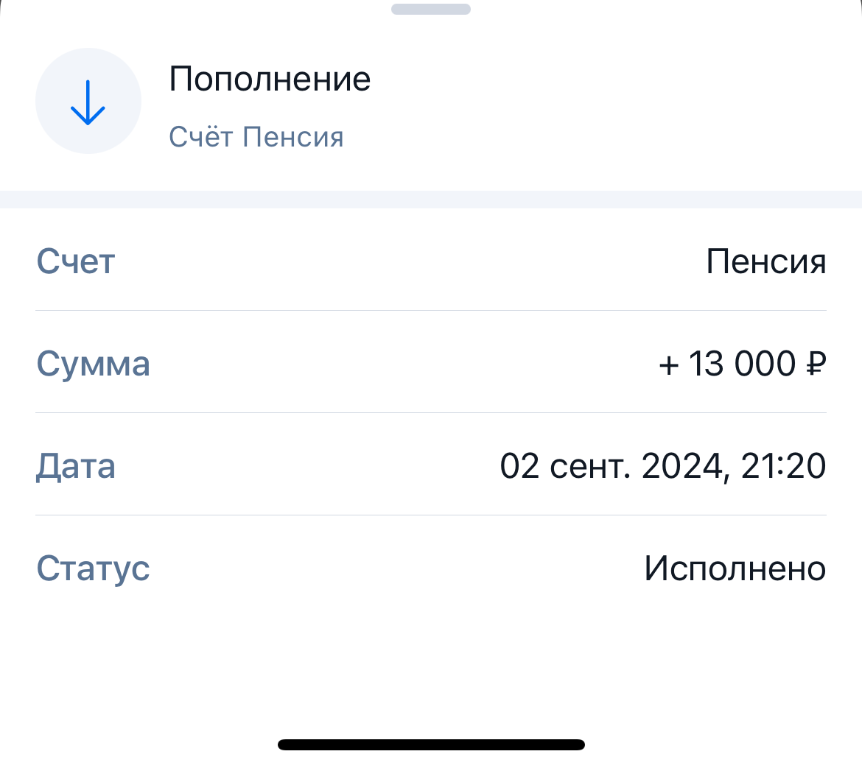
Task: Select the Сумма row label
Action: pos(94,364)
